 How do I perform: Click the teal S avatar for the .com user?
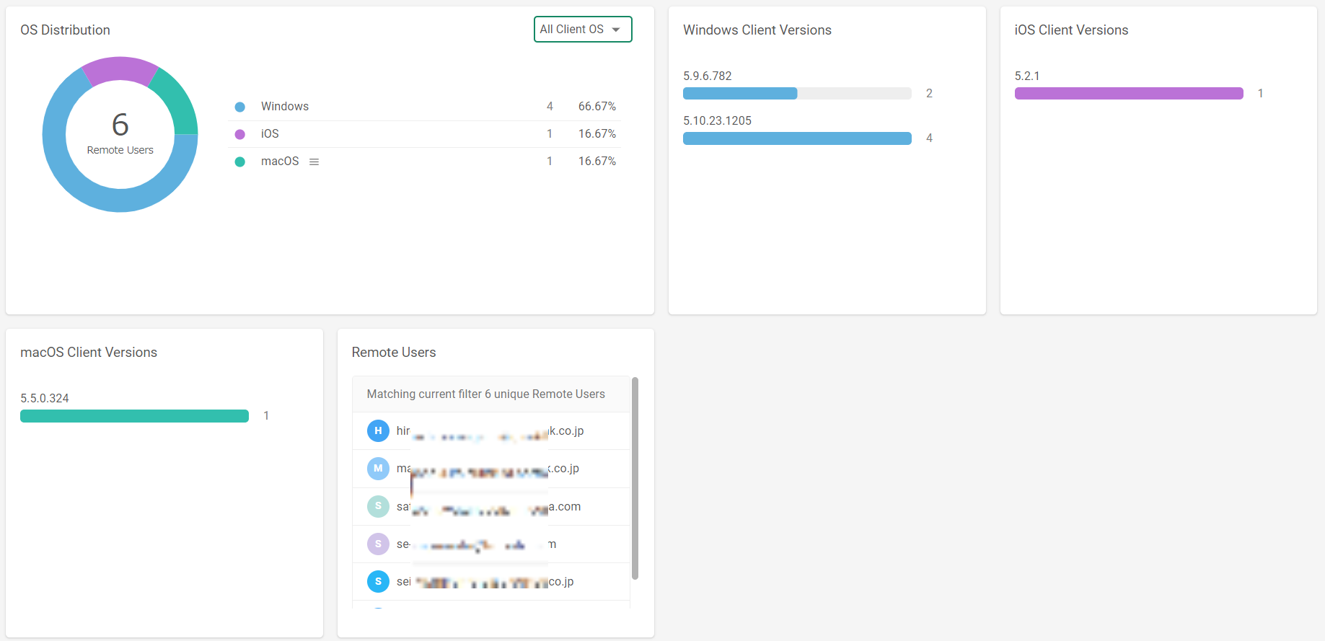pyautogui.click(x=378, y=506)
